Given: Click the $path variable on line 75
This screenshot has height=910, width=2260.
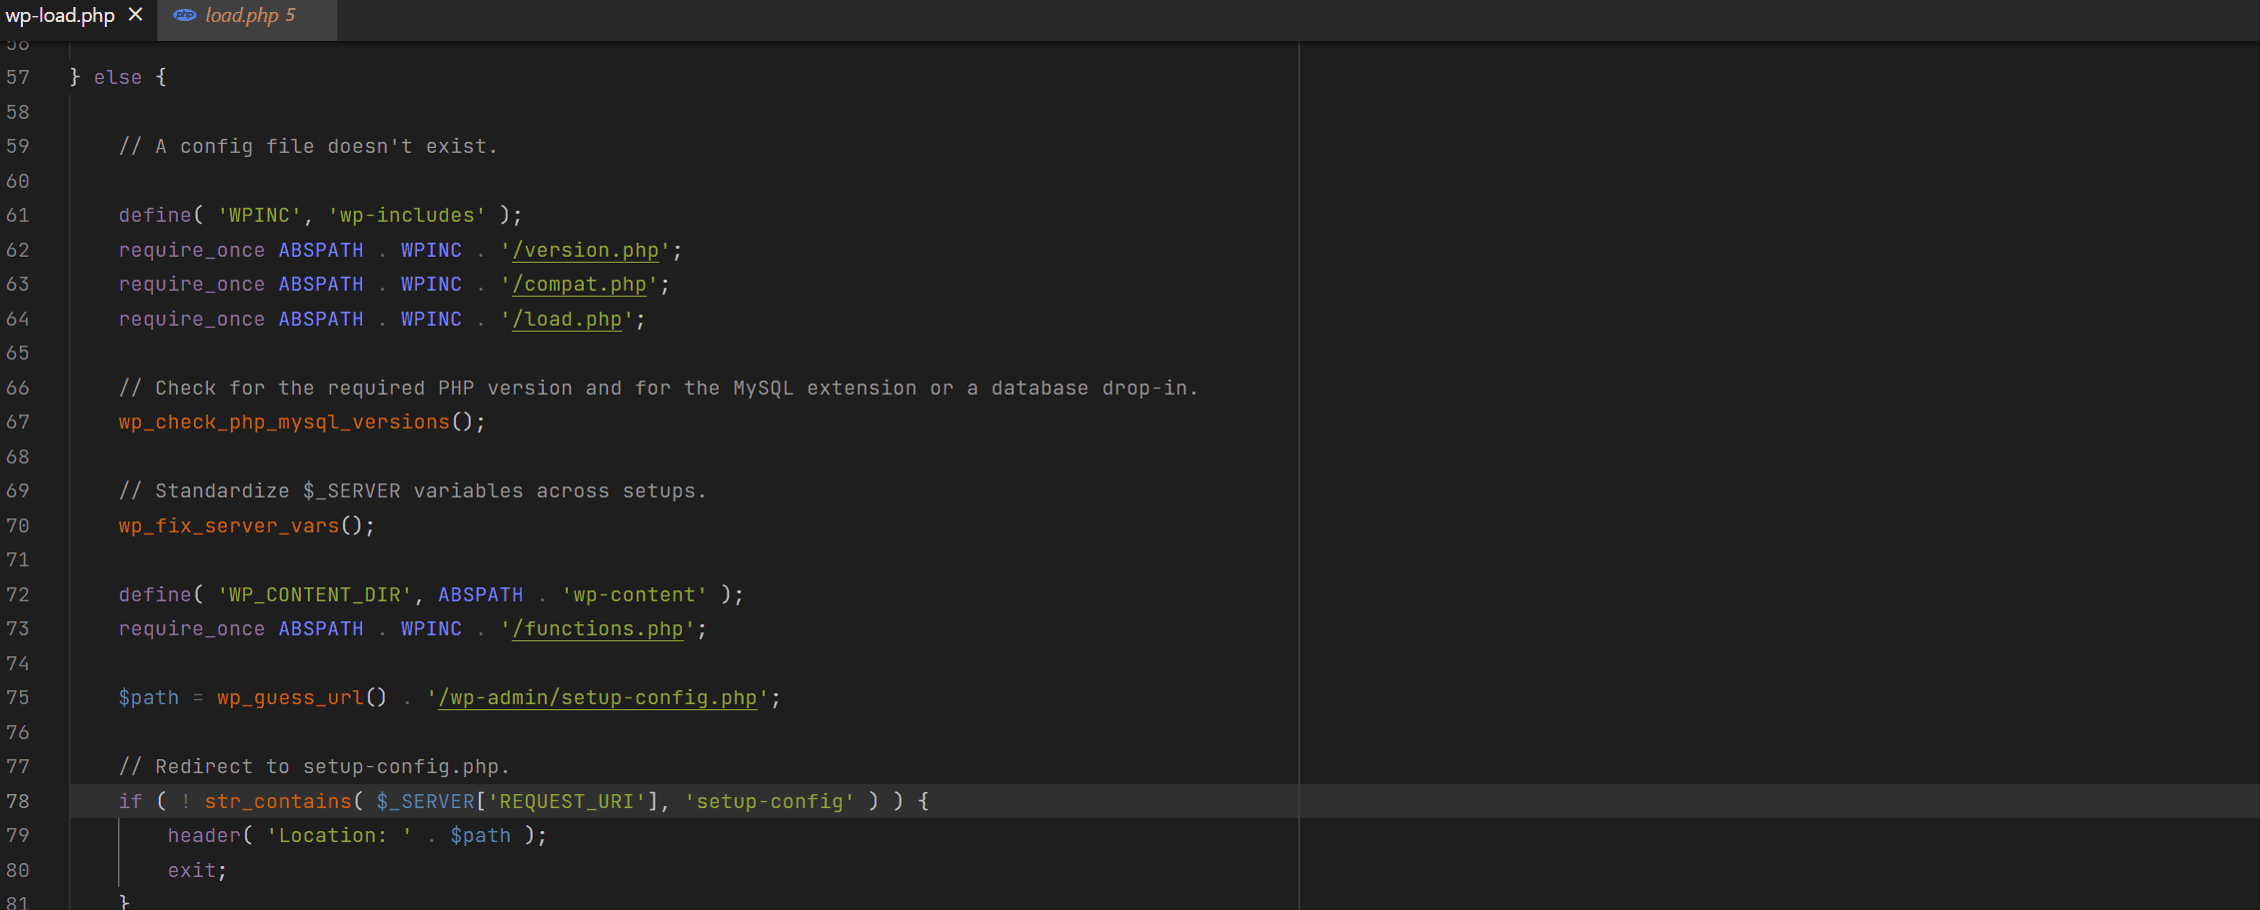Looking at the screenshot, I should [147, 697].
